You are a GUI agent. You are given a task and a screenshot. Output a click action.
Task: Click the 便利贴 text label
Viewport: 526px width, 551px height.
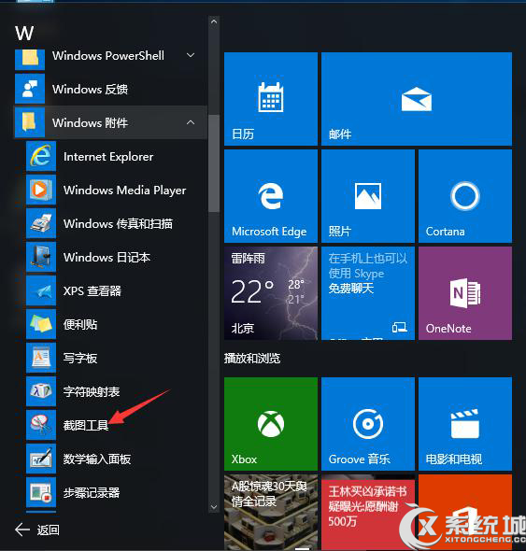pos(80,324)
